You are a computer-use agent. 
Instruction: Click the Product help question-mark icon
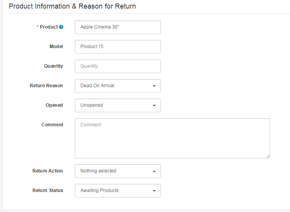61,27
